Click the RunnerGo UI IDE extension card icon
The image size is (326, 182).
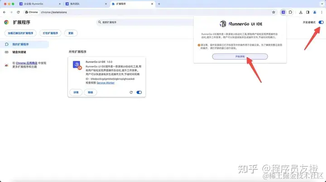77,65
